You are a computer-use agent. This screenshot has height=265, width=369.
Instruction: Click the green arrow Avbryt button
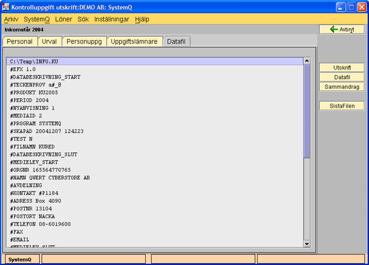coord(342,29)
